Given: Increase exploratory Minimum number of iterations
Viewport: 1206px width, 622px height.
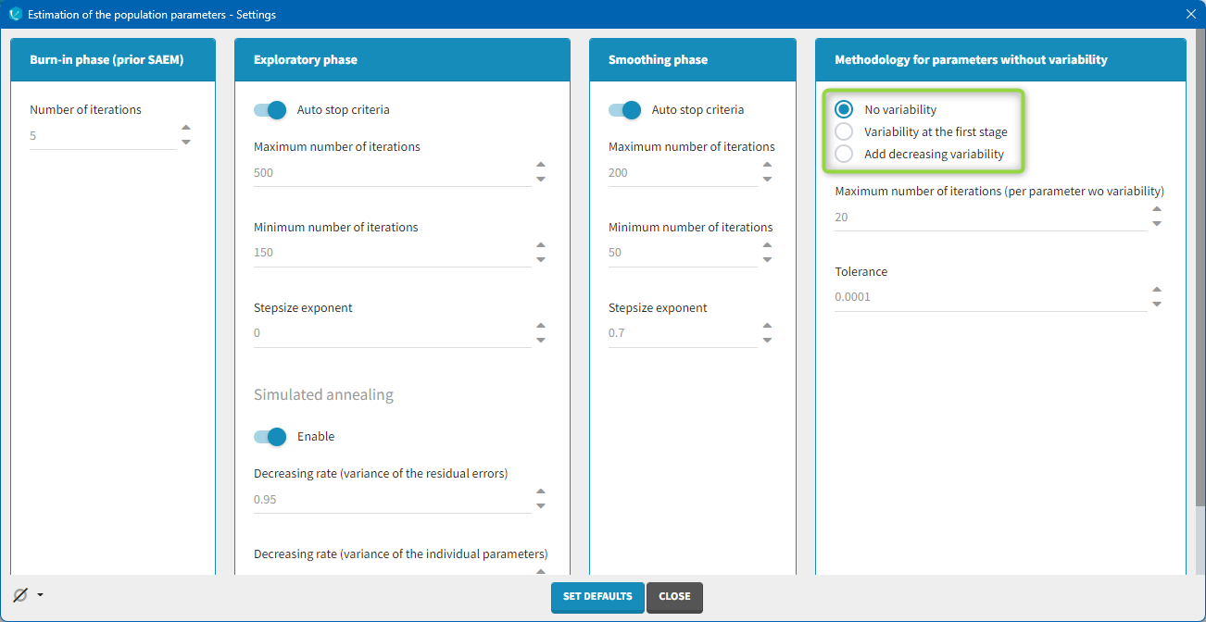Looking at the screenshot, I should point(541,245).
